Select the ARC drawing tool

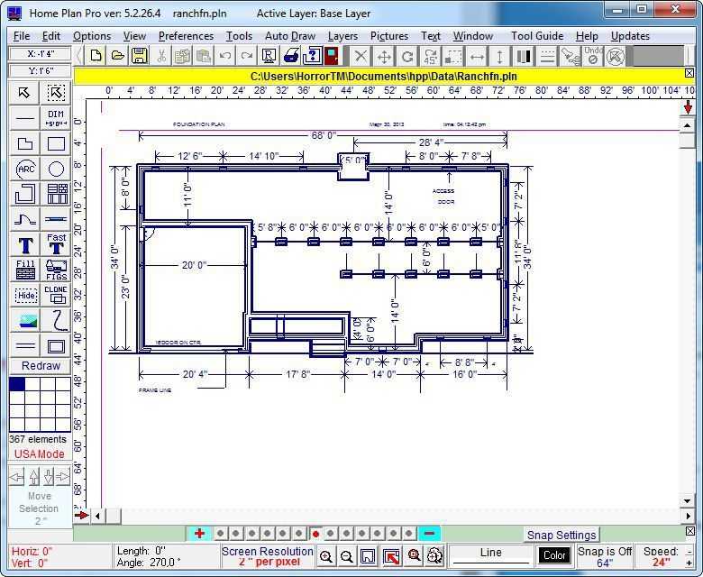click(25, 169)
